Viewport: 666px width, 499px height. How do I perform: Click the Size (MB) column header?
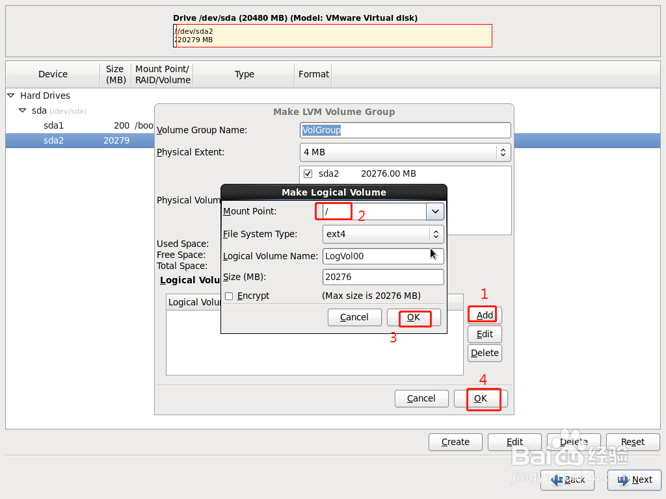click(x=116, y=74)
